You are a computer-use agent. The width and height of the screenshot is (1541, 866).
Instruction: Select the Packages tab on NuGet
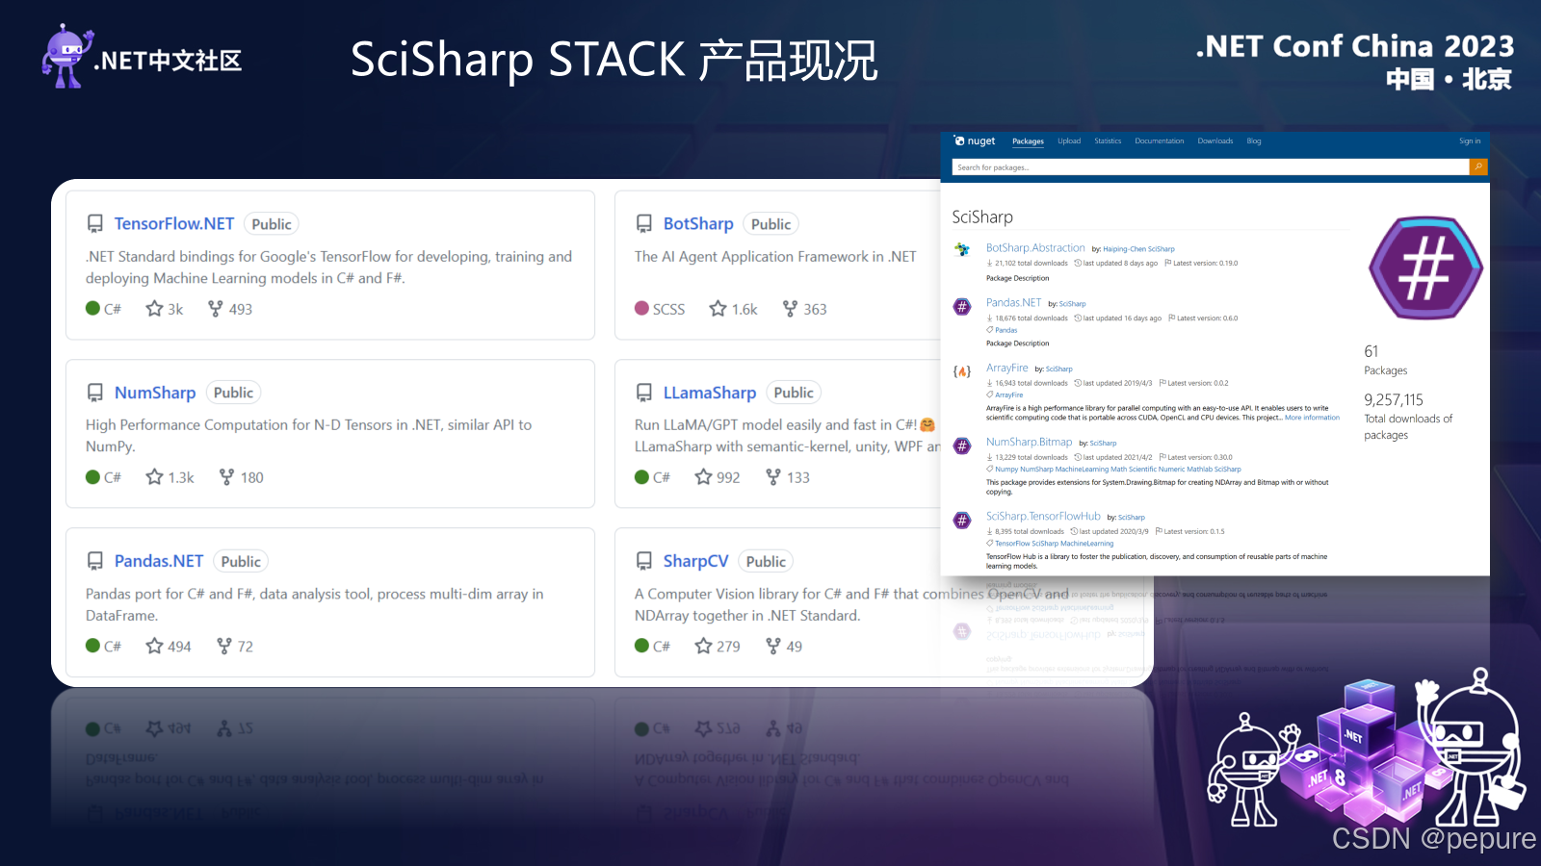coord(1028,141)
